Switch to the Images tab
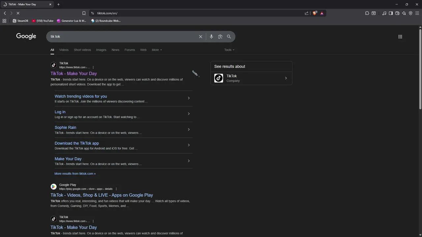Viewport: 422px width, 237px height. click(101, 50)
